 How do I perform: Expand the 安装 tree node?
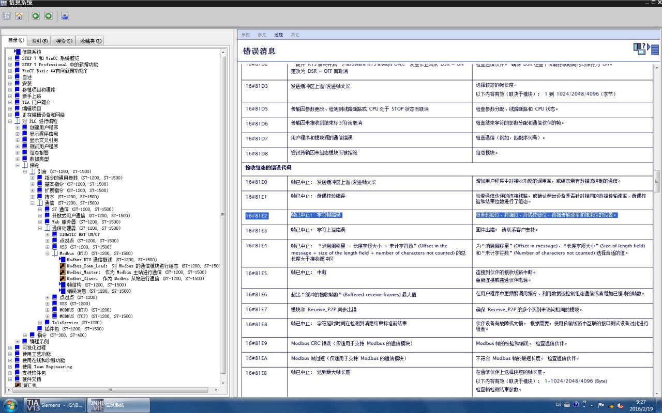[x=10, y=84]
